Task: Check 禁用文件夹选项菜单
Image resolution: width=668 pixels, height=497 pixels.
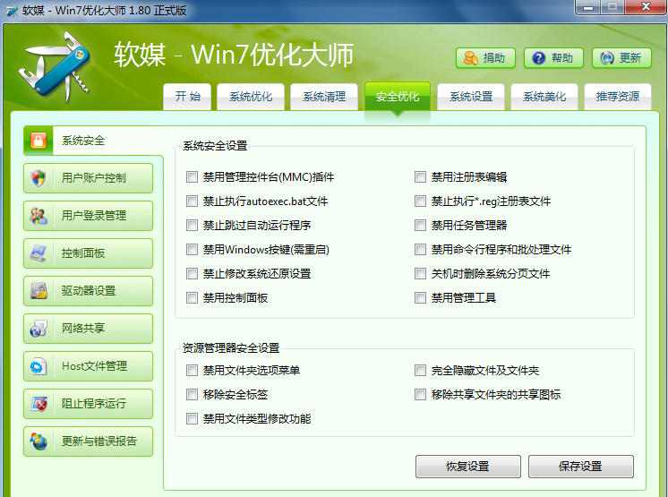Action: click(x=192, y=371)
